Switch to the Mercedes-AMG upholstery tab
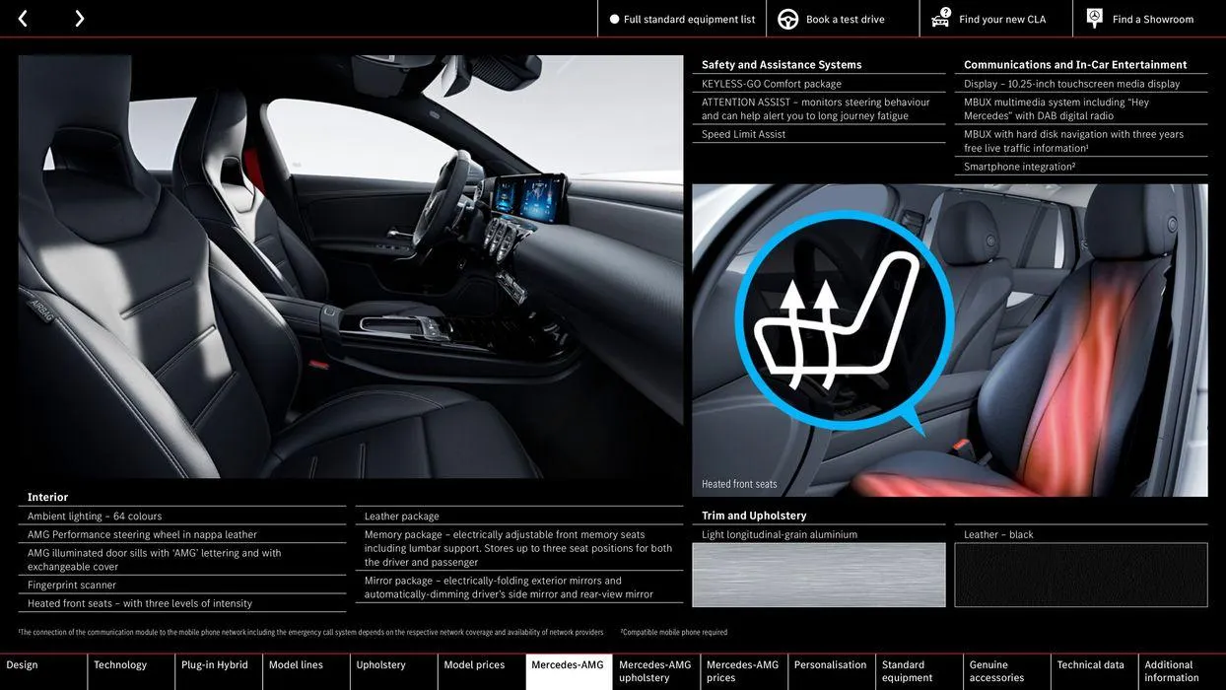This screenshot has height=690, width=1226. [x=654, y=670]
